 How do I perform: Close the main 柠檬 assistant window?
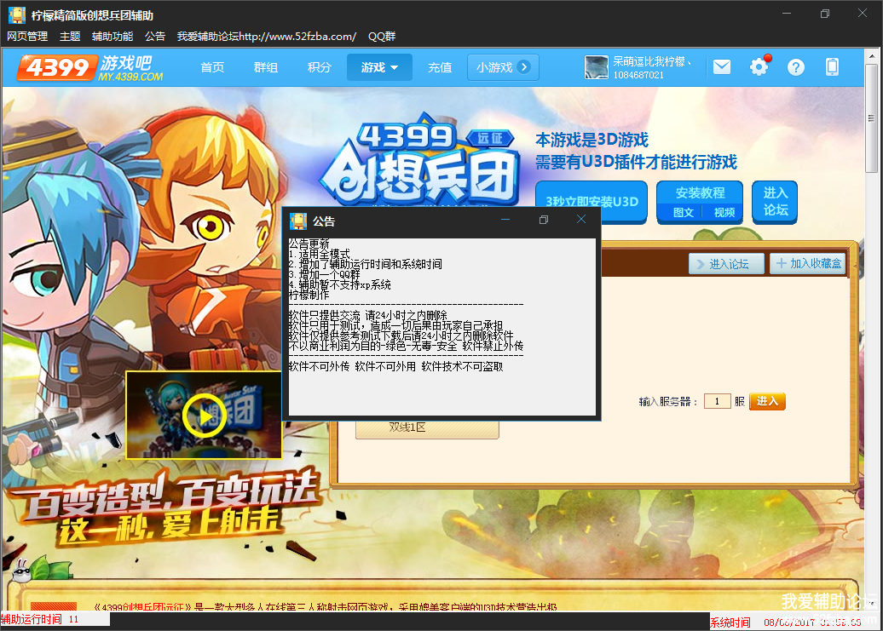pyautogui.click(x=863, y=14)
